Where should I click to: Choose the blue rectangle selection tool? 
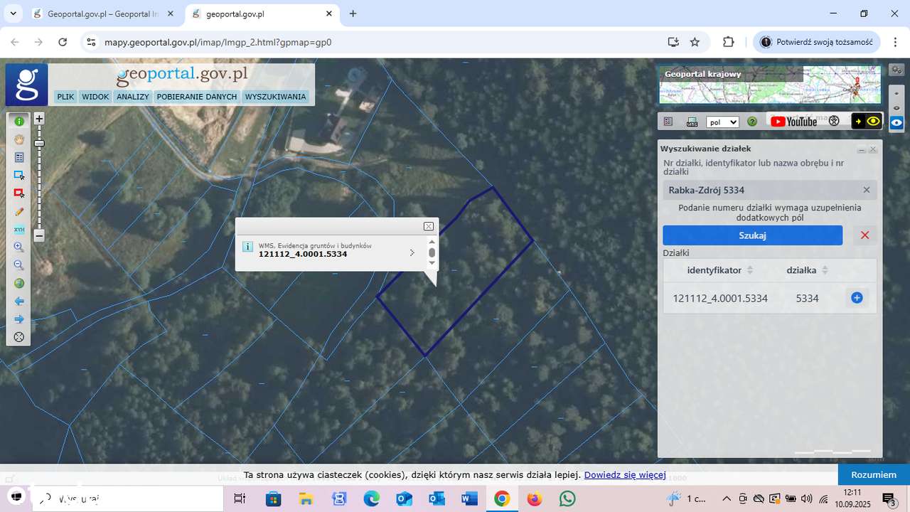(x=19, y=175)
